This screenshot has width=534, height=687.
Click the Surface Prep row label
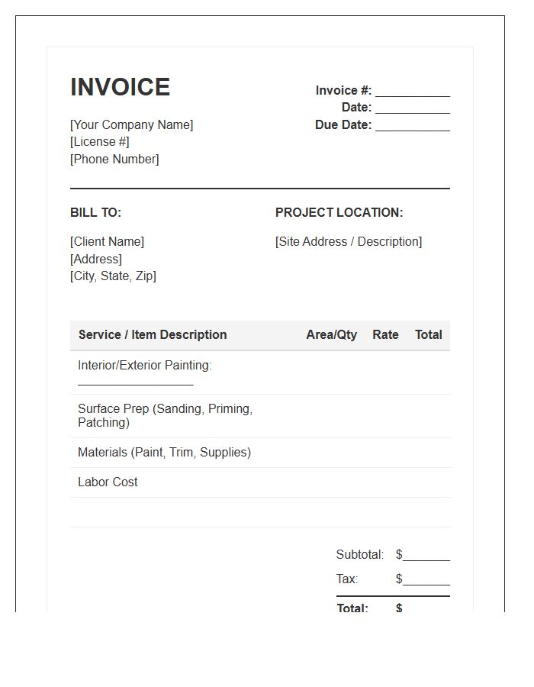tap(165, 416)
